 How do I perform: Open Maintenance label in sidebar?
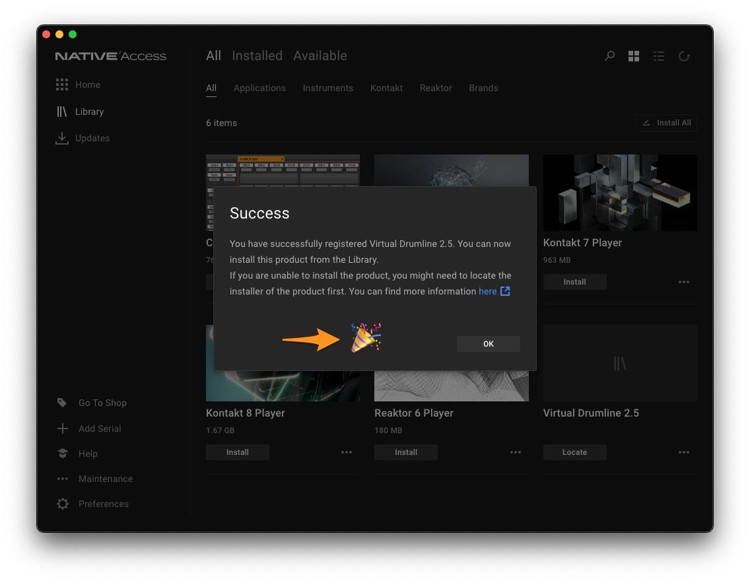pos(106,479)
